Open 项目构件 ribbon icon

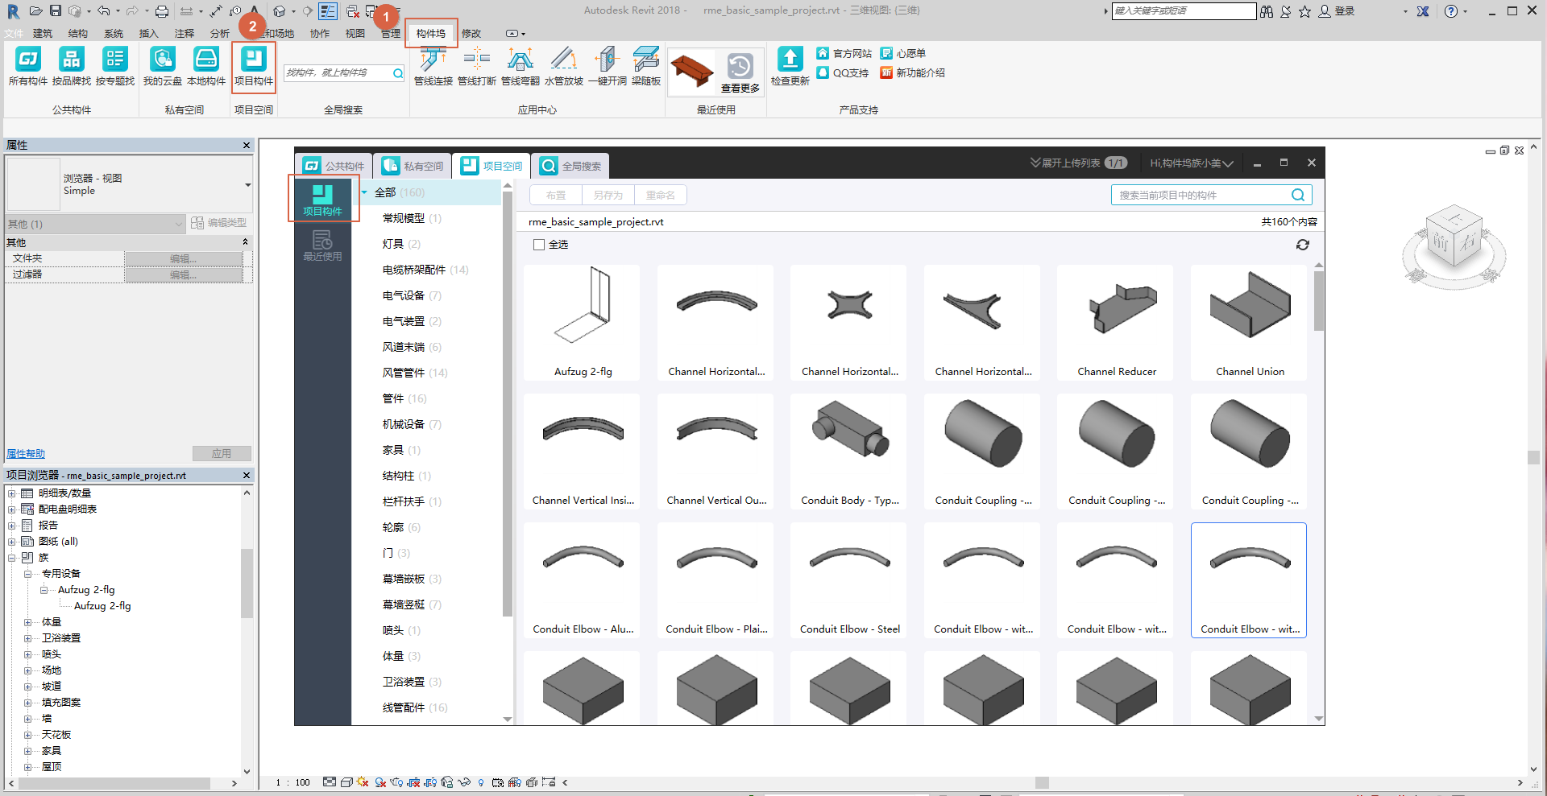254,66
